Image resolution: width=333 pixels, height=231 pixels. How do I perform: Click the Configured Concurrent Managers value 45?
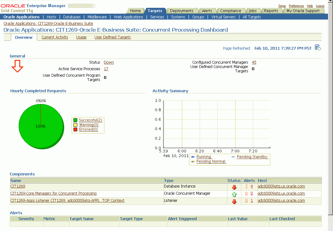pos(254,62)
